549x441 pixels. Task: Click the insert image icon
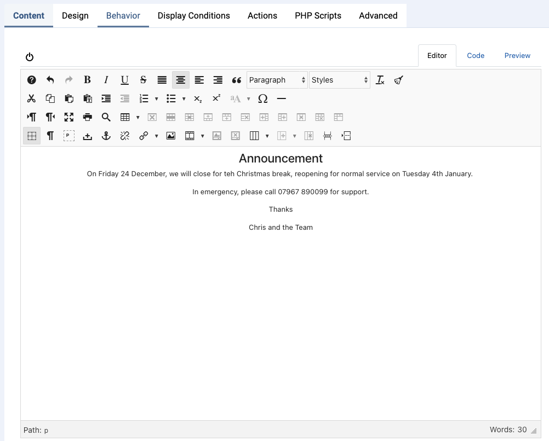click(x=171, y=136)
